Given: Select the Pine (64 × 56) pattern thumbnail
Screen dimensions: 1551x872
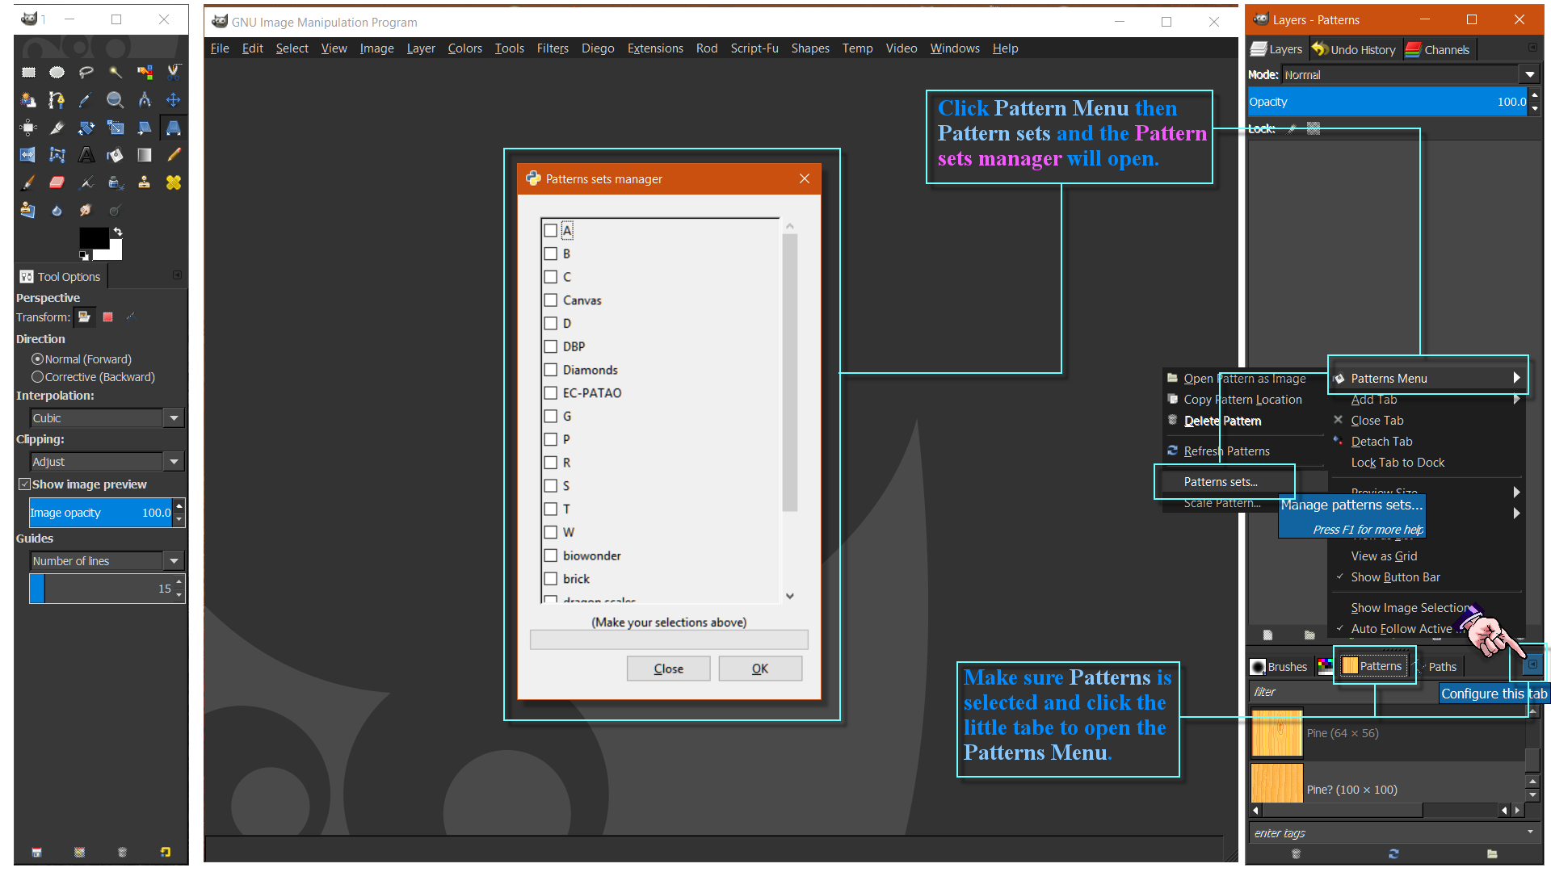Looking at the screenshot, I should [1277, 733].
